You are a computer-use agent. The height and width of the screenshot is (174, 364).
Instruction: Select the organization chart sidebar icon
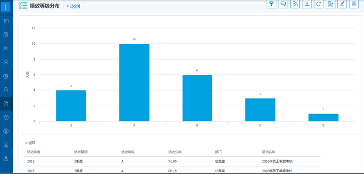click(x=6, y=145)
